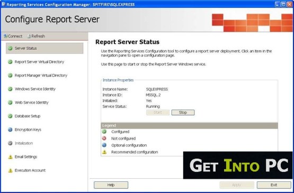Click the Optional configuration blue legend icon
The height and width of the screenshot is (193, 294).
[x=104, y=145]
